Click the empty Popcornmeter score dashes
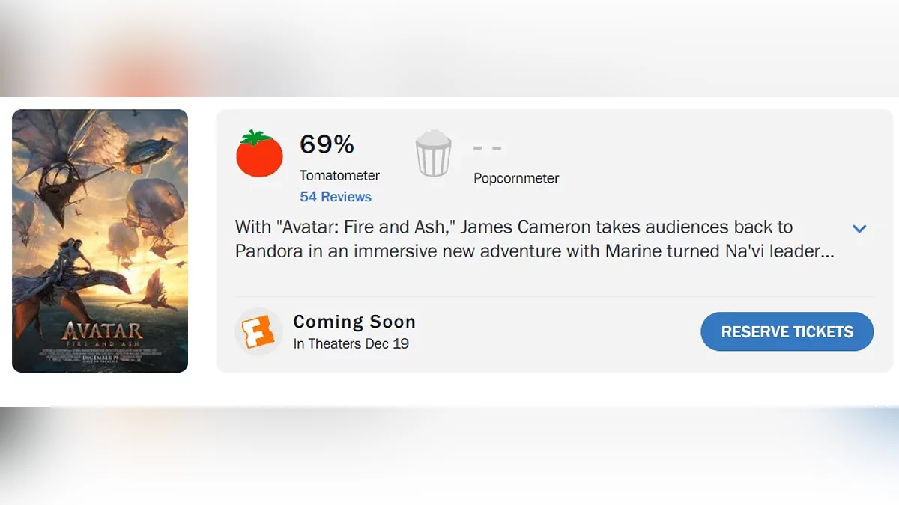Screen dimensions: 899x505 click(x=488, y=148)
